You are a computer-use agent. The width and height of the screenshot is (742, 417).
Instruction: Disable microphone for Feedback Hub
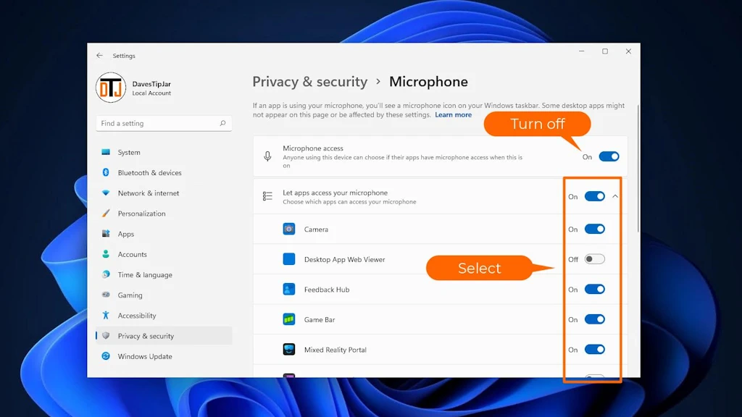pos(594,289)
